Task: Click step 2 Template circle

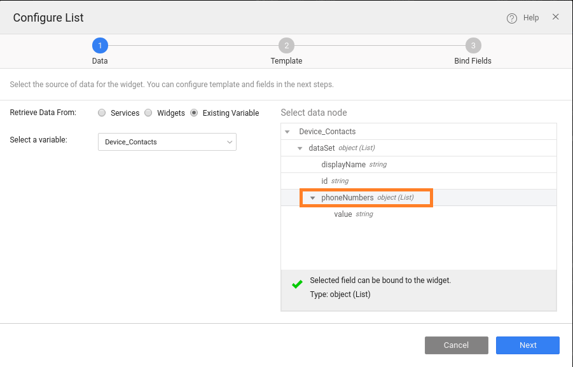Action: pyautogui.click(x=286, y=45)
